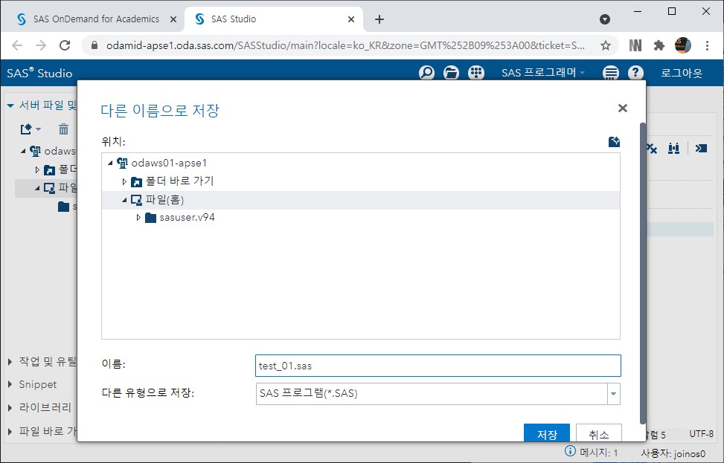Close the Save As dialog

point(622,108)
